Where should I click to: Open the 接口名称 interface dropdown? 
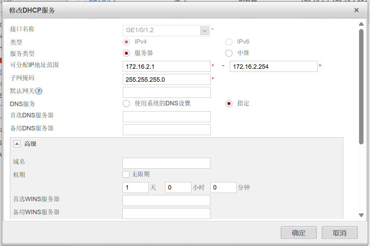(x=204, y=30)
